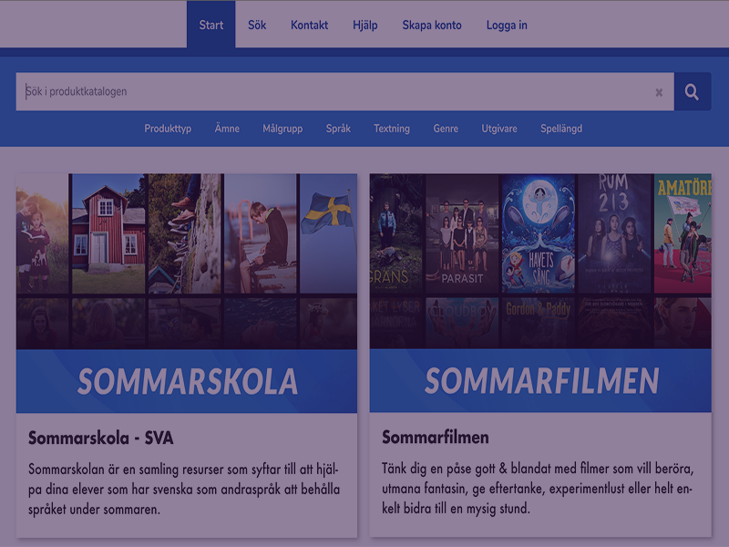Expand the Ämne filter
This screenshot has height=547, width=729.
click(x=227, y=129)
